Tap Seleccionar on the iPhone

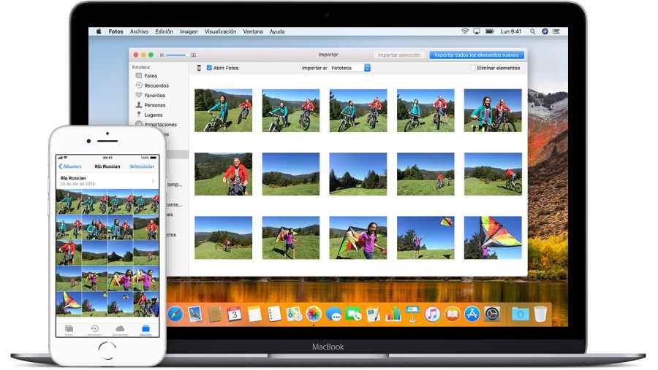[142, 166]
